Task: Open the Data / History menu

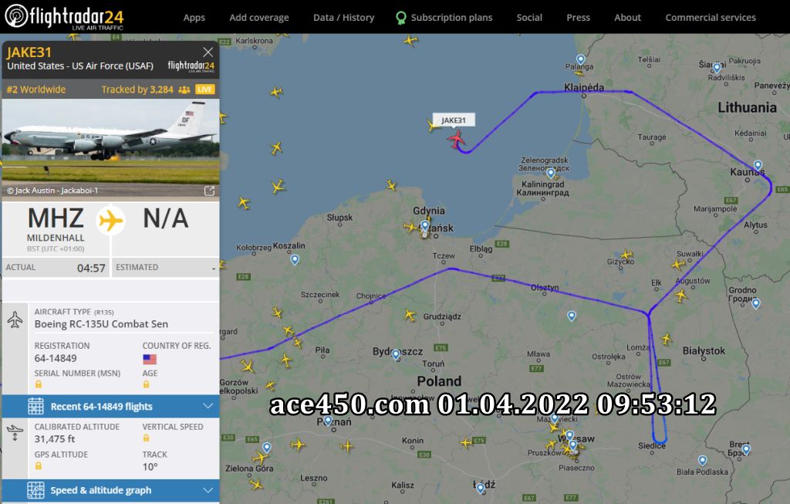Action: (x=343, y=18)
